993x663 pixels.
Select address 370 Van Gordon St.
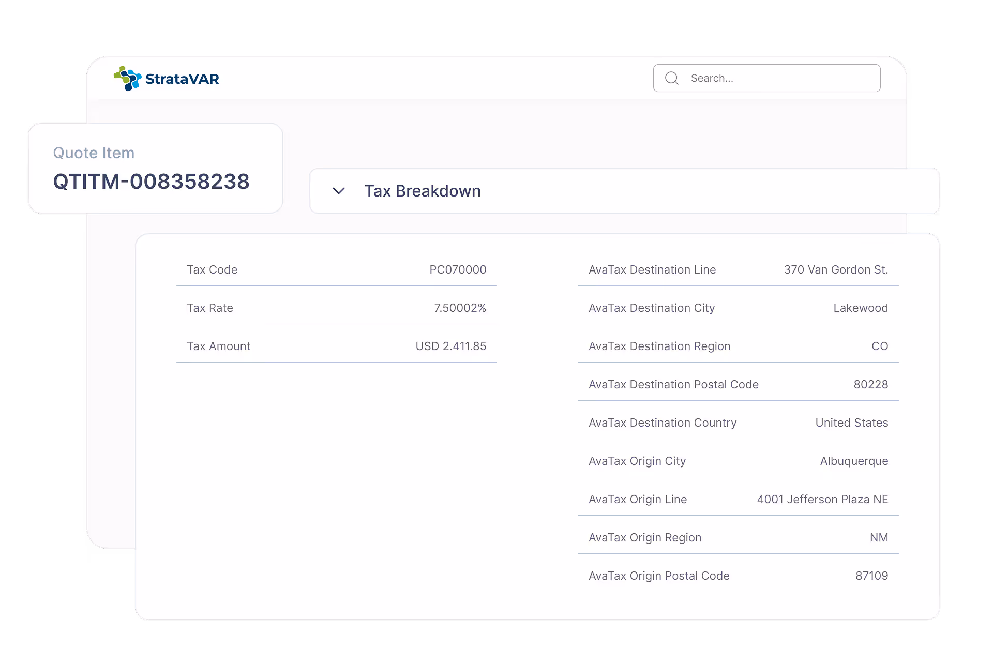[x=836, y=269]
